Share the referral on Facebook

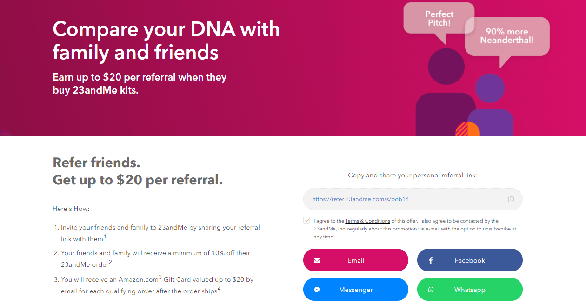[470, 260]
